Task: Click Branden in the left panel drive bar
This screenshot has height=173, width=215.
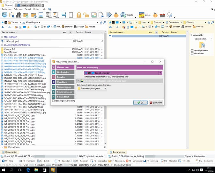Action: pyautogui.click(x=67, y=27)
